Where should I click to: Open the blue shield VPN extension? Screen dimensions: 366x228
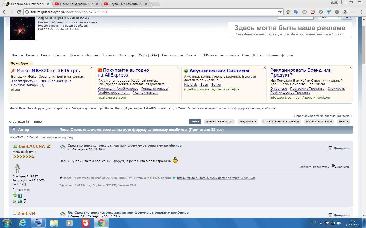[x=329, y=12]
